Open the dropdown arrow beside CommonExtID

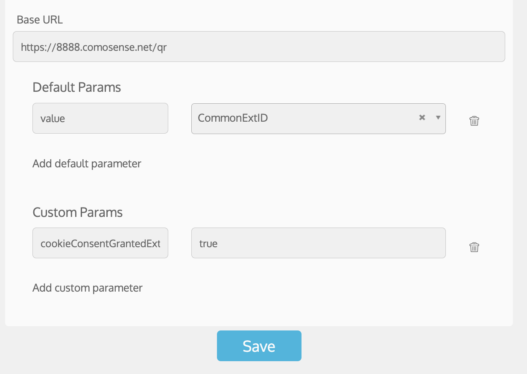pos(438,117)
